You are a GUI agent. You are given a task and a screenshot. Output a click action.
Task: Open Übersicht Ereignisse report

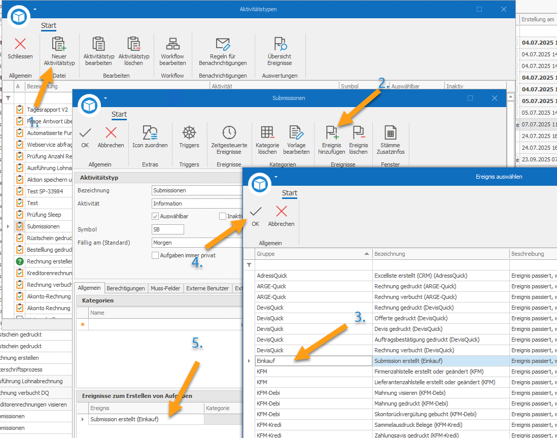point(280,52)
